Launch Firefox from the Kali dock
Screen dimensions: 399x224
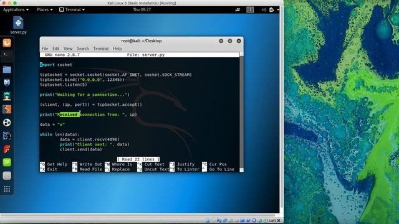click(7, 43)
